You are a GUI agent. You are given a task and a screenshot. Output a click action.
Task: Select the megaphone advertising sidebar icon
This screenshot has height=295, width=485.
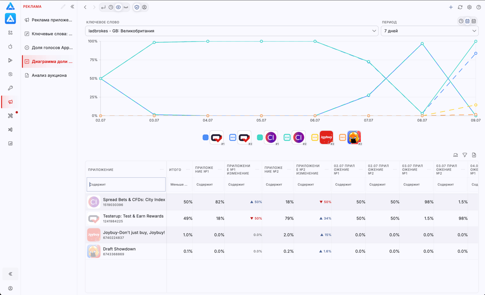[10, 102]
